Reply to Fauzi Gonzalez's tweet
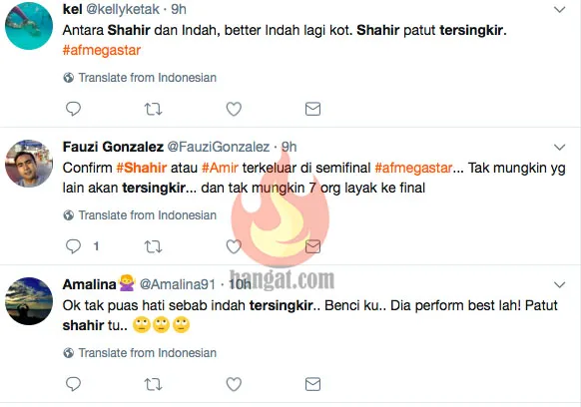 coord(73,246)
